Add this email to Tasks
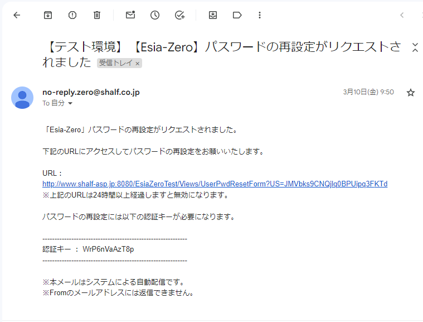Viewport: 423px width, 322px height. point(179,15)
